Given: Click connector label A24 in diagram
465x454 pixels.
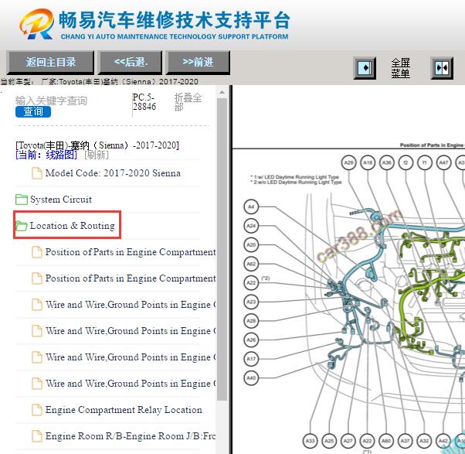Looking at the screenshot, I should tap(251, 226).
